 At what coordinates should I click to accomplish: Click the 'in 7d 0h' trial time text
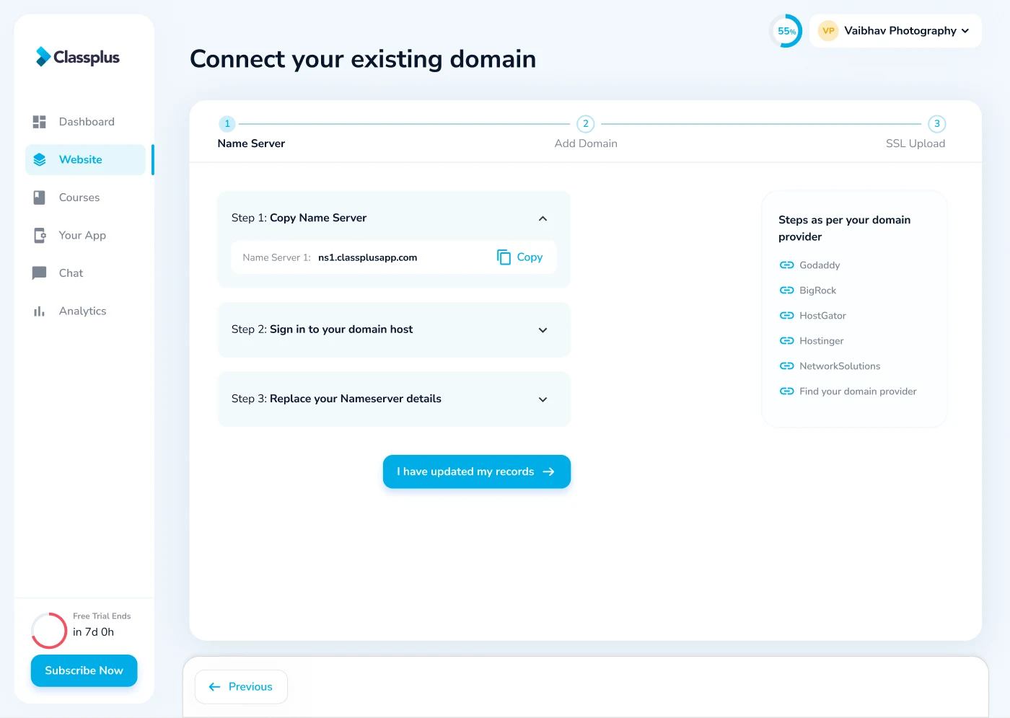click(93, 632)
